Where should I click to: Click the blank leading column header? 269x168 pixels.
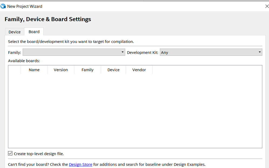pyautogui.click(x=15, y=70)
